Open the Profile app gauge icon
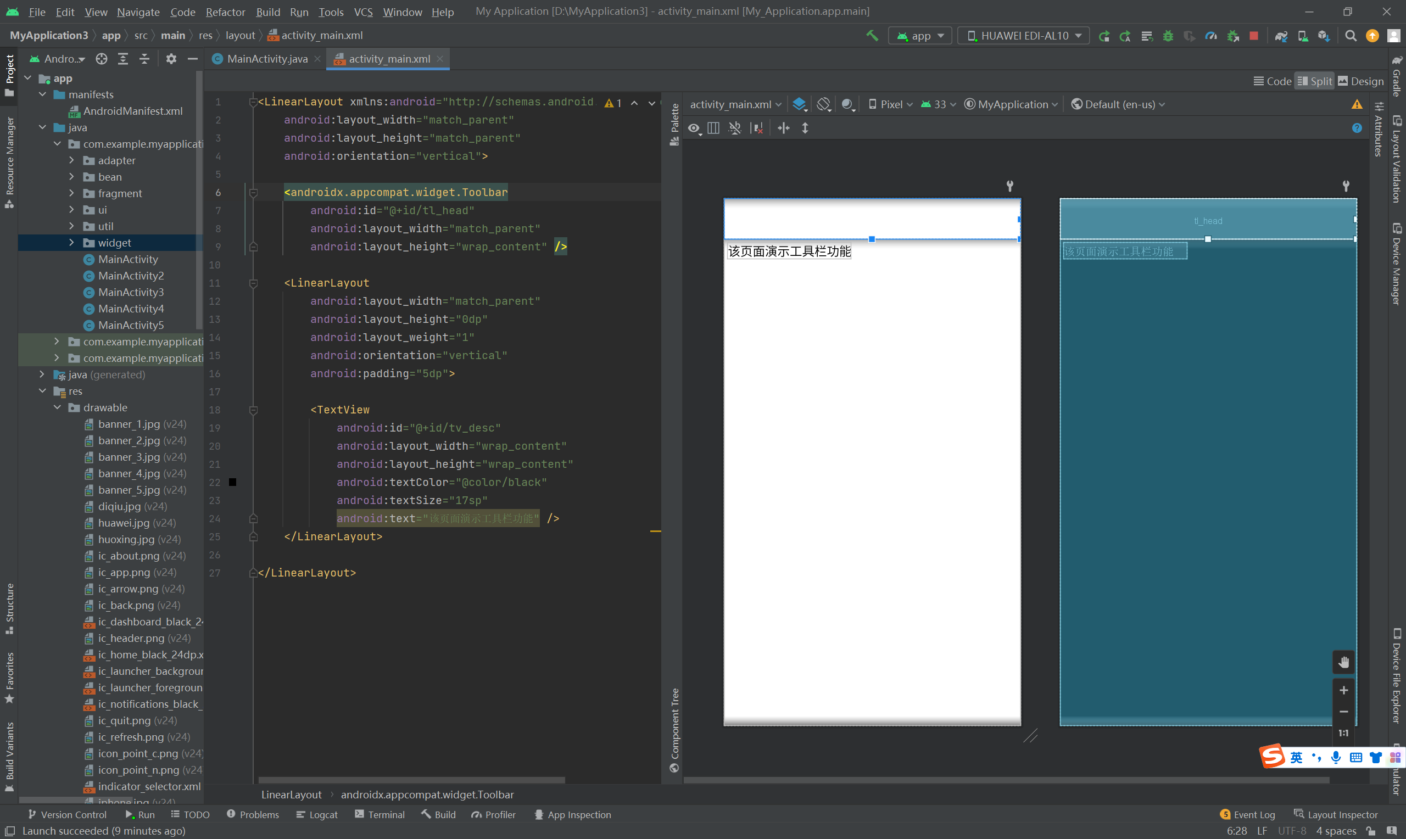This screenshot has height=839, width=1406. 1210,36
